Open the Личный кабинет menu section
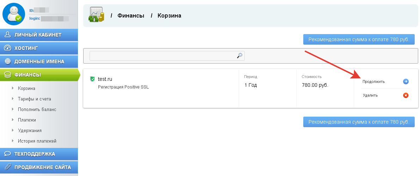The width and height of the screenshot is (420, 176). pos(38,35)
